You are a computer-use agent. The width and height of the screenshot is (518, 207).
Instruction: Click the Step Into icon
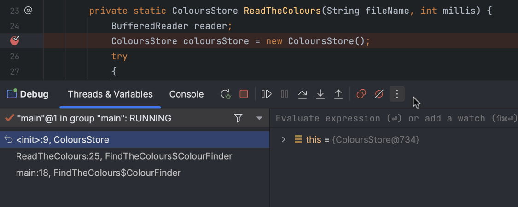coord(320,94)
